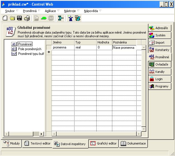Click the New file toolbar icon
The image size is (175, 156).
point(5,18)
